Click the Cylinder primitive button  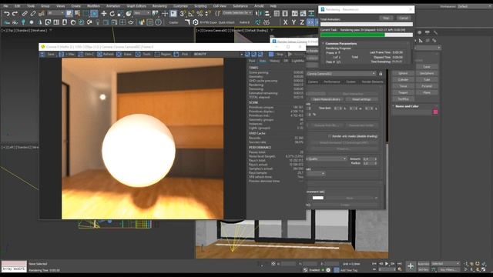tap(403, 80)
